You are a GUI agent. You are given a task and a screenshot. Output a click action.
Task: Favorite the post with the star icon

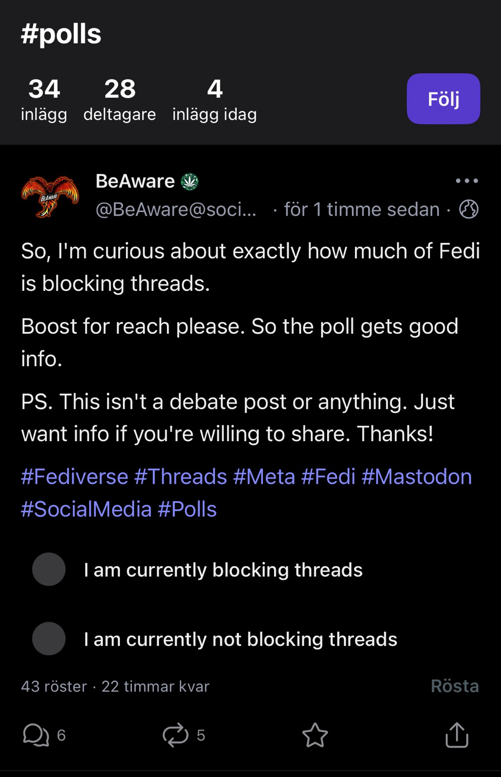[315, 735]
